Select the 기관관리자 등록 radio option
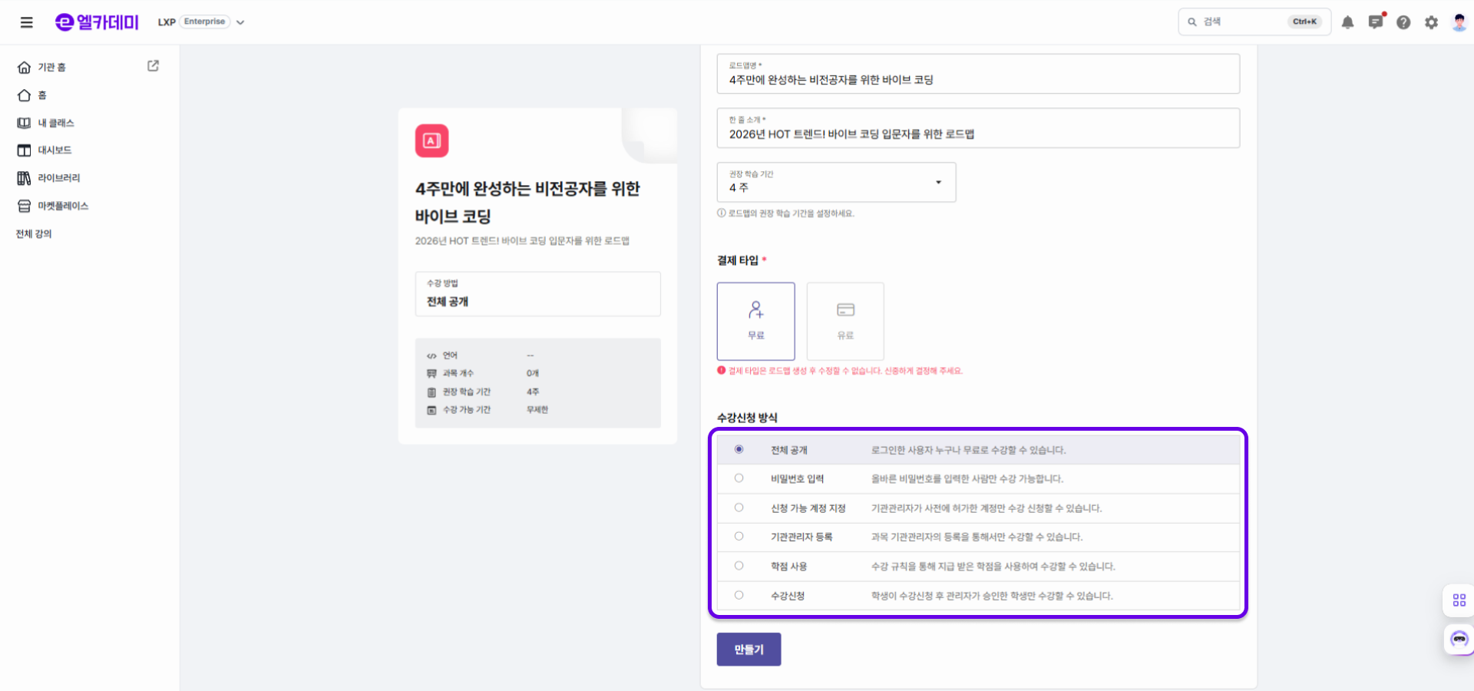1474x691 pixels. click(739, 537)
